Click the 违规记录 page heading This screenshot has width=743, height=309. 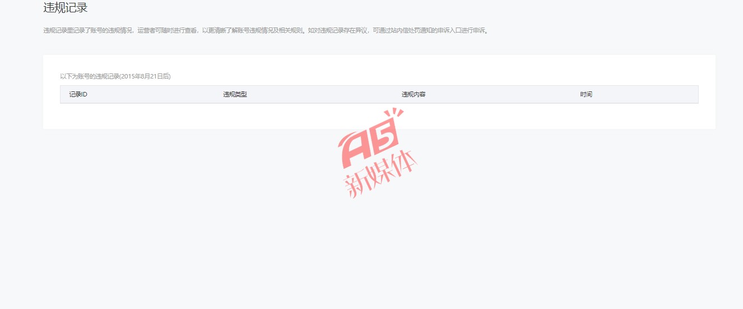[x=66, y=8]
